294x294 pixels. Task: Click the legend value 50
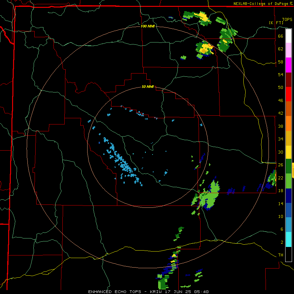pos(281,88)
